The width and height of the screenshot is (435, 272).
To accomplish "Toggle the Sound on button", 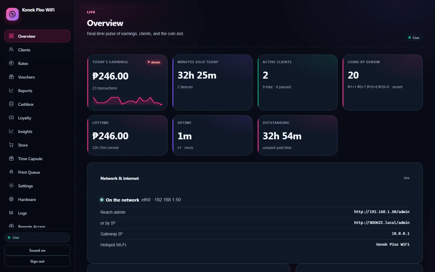I will click(x=37, y=250).
